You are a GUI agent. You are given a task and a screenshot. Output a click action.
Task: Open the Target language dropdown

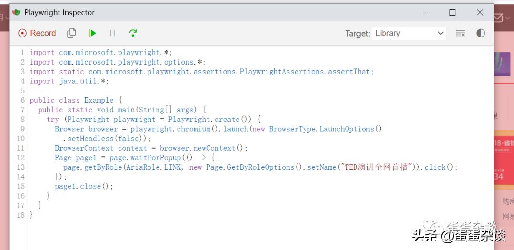[x=409, y=33]
